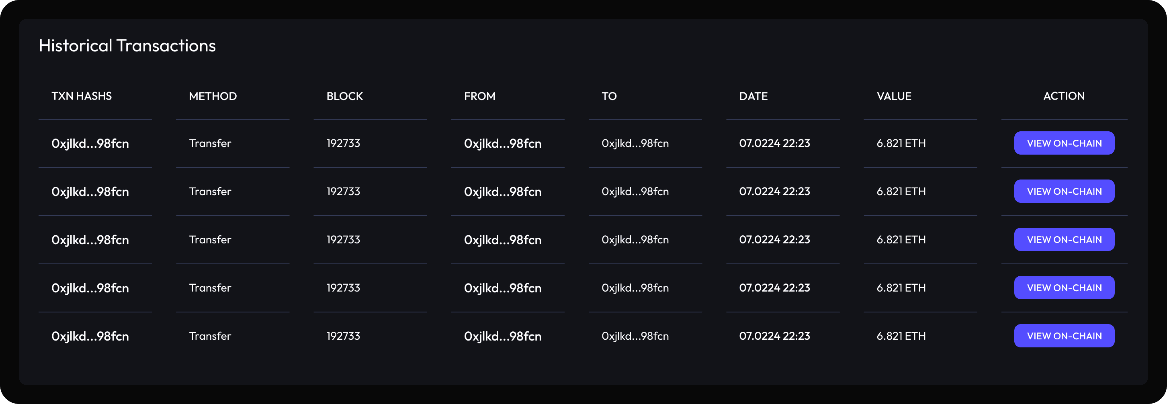Screen dimensions: 1167x404
Task: Click the Historical Transactions heading
Action: tap(127, 46)
